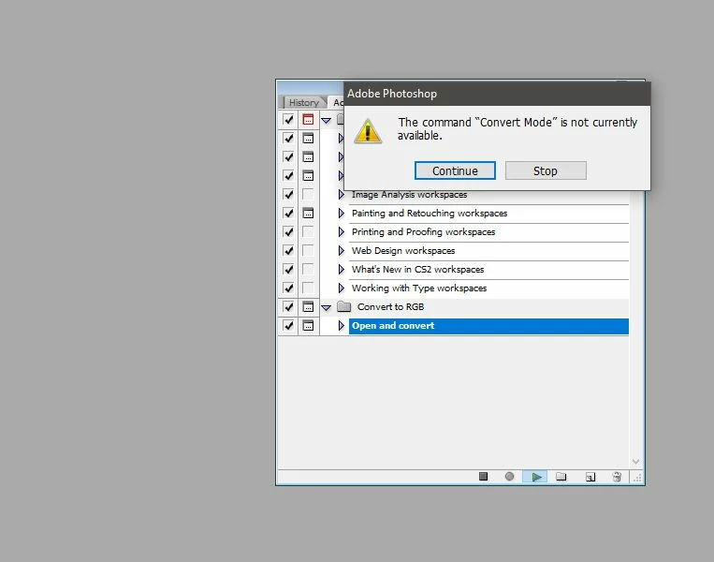The image size is (714, 562).
Task: Select the Image Analysis workspaces row
Action: pos(488,194)
